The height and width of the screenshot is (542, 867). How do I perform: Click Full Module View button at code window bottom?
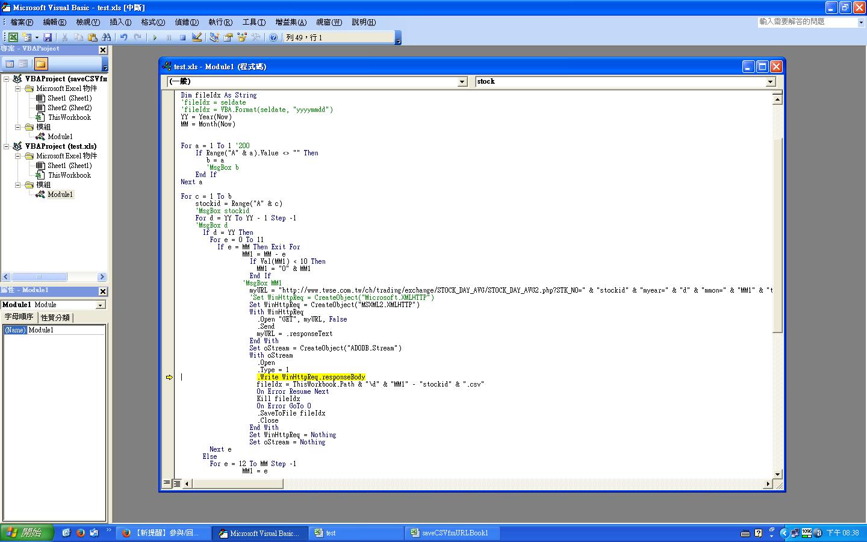(177, 483)
